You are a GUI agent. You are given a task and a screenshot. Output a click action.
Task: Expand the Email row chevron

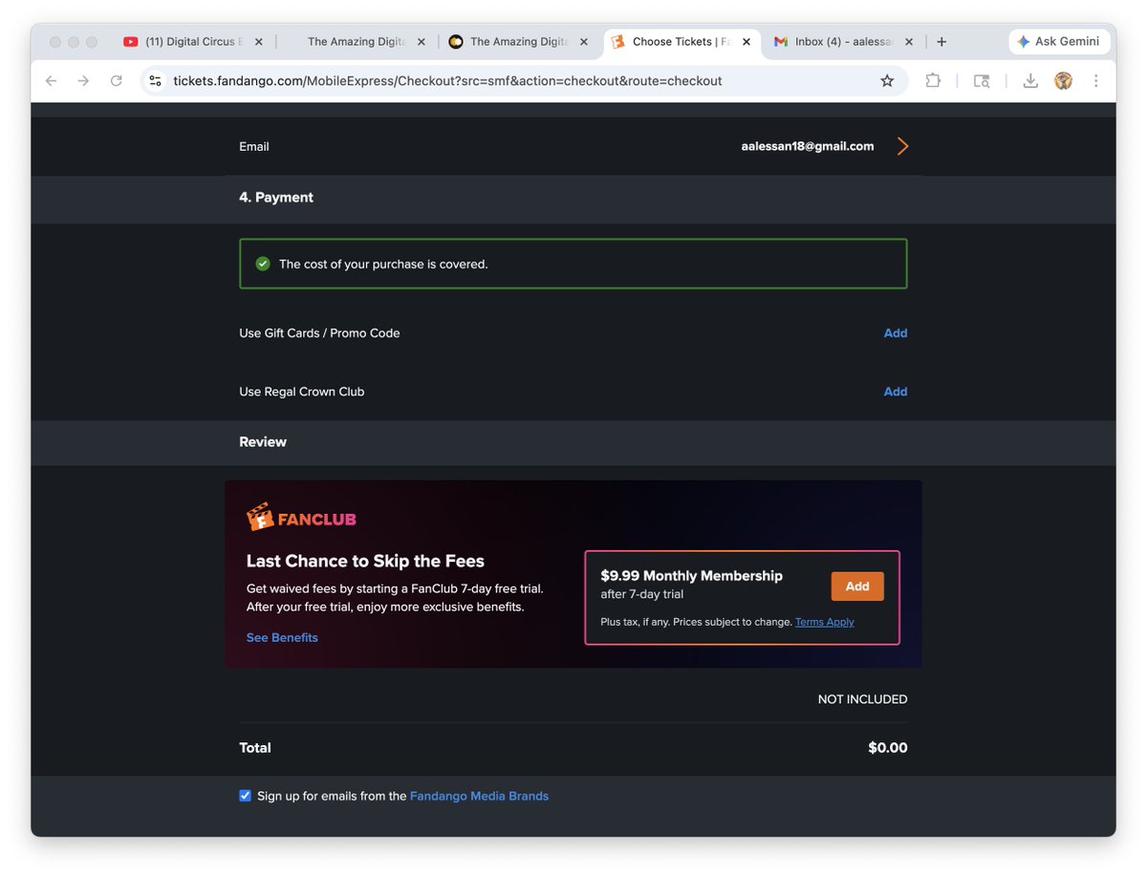[902, 146]
